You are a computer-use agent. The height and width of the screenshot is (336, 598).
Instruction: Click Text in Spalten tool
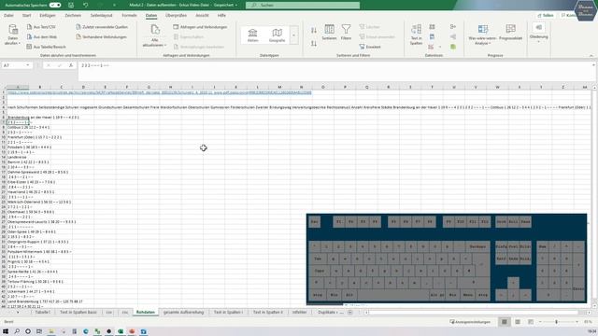point(416,35)
